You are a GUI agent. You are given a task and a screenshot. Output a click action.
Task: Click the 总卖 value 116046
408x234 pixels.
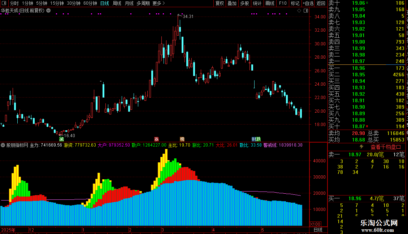point(396,133)
